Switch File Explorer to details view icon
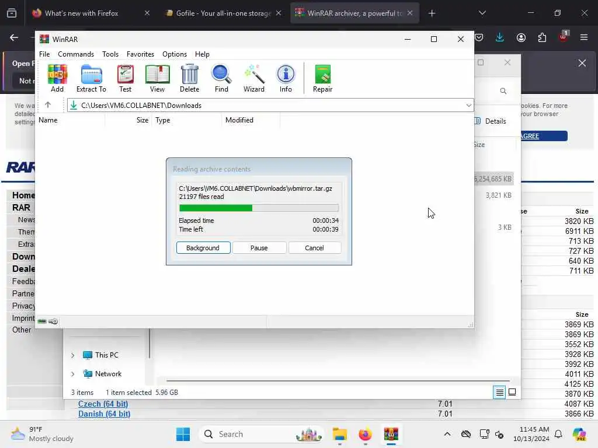Screen dimensions: 598x448 tap(500, 392)
